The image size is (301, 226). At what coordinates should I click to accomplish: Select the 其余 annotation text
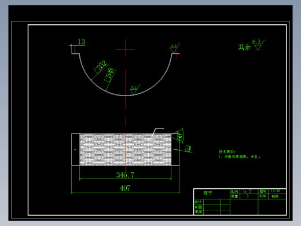point(244,47)
